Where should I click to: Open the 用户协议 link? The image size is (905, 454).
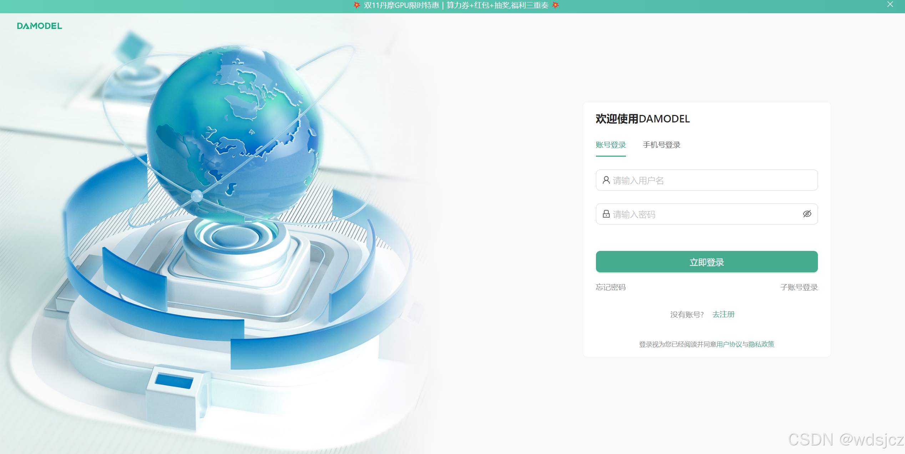(x=729, y=344)
